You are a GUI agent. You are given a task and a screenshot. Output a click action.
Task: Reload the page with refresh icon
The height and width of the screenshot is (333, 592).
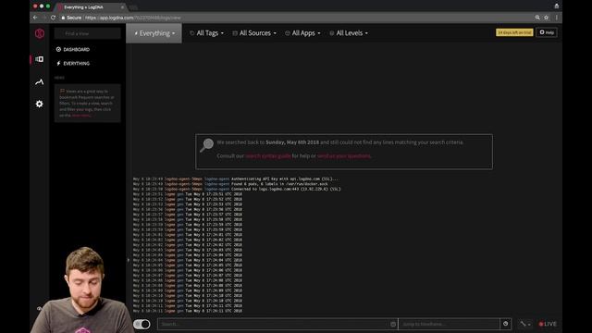tap(53, 18)
